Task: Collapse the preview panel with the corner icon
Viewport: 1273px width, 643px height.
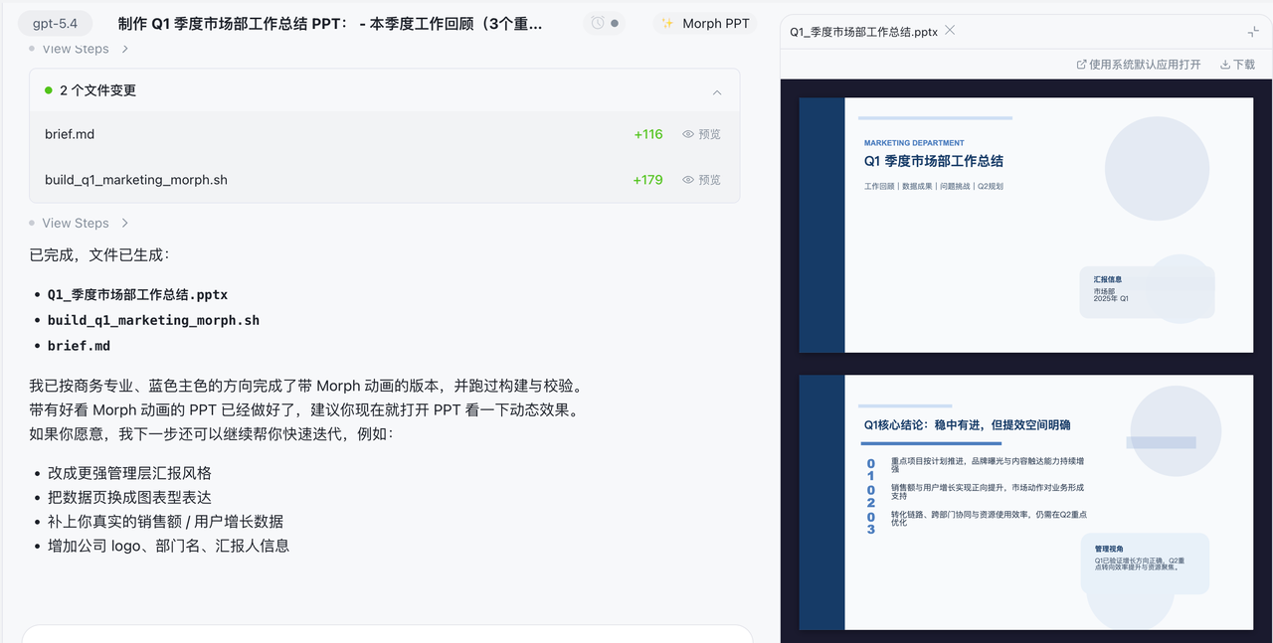Action: tap(1253, 32)
